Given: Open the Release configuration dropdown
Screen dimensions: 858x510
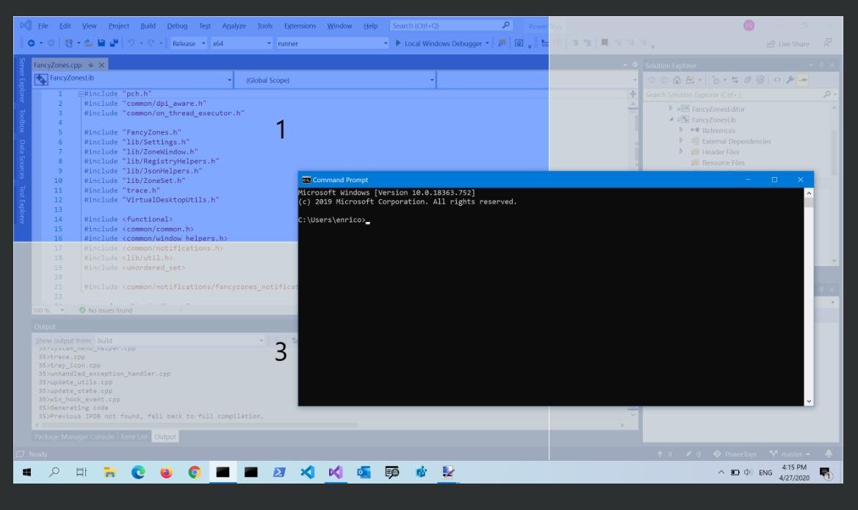Looking at the screenshot, I should pyautogui.click(x=187, y=43).
